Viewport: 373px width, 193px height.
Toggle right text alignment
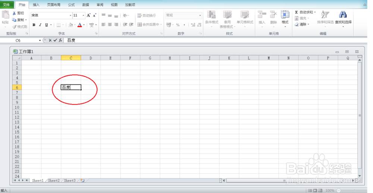pyautogui.click(x=116, y=25)
